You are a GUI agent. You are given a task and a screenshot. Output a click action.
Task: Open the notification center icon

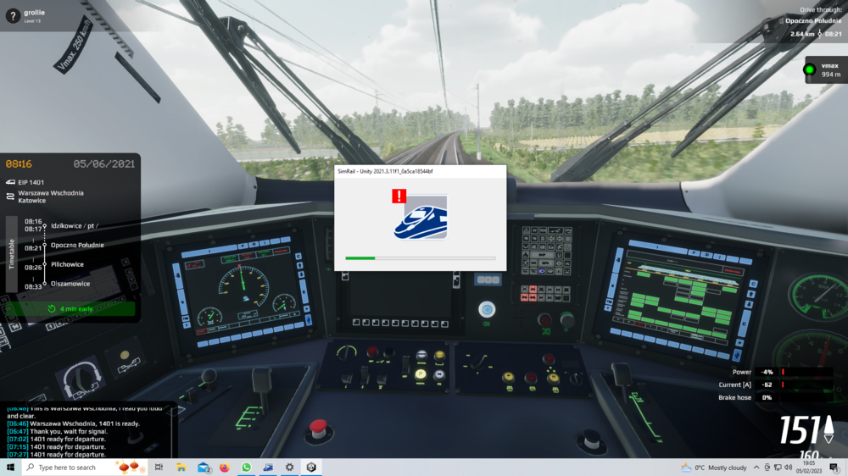coord(834,468)
